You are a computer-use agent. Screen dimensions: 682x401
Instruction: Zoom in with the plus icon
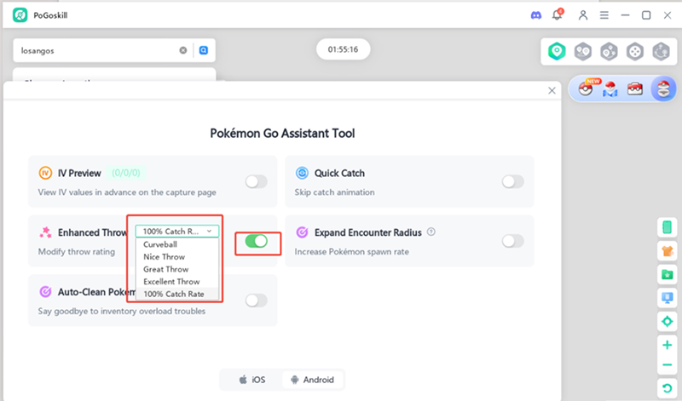pyautogui.click(x=668, y=346)
